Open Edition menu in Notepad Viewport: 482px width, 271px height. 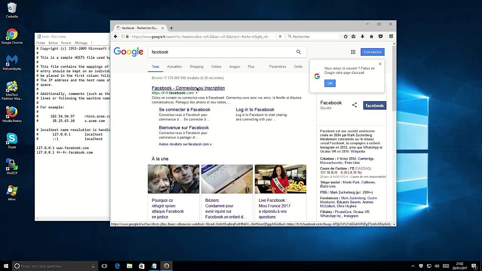pos(53,43)
